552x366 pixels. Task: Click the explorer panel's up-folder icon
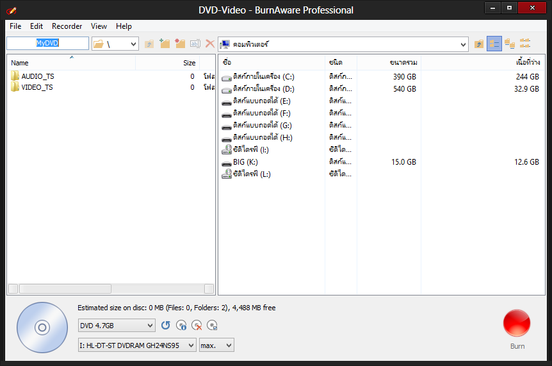point(479,44)
